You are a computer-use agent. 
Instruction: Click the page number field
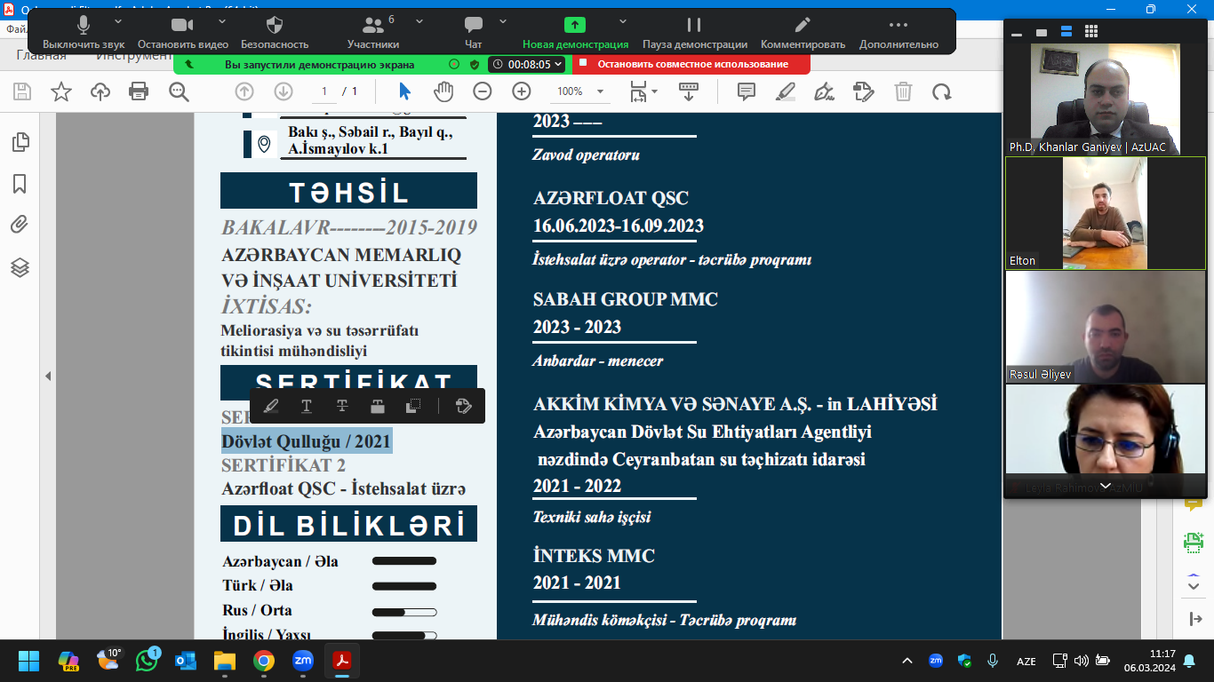coord(323,91)
